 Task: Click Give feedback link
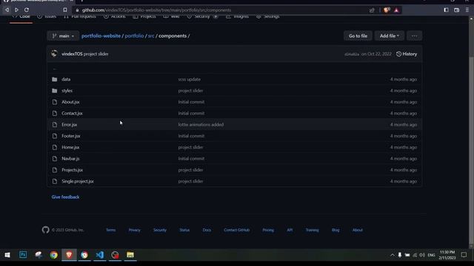[65, 197]
